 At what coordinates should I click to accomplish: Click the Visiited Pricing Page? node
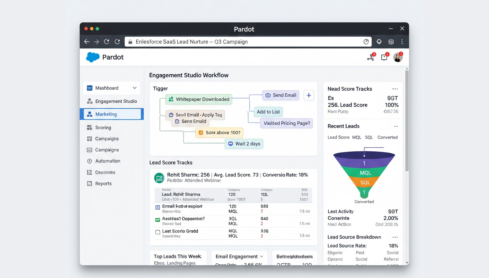coord(286,123)
